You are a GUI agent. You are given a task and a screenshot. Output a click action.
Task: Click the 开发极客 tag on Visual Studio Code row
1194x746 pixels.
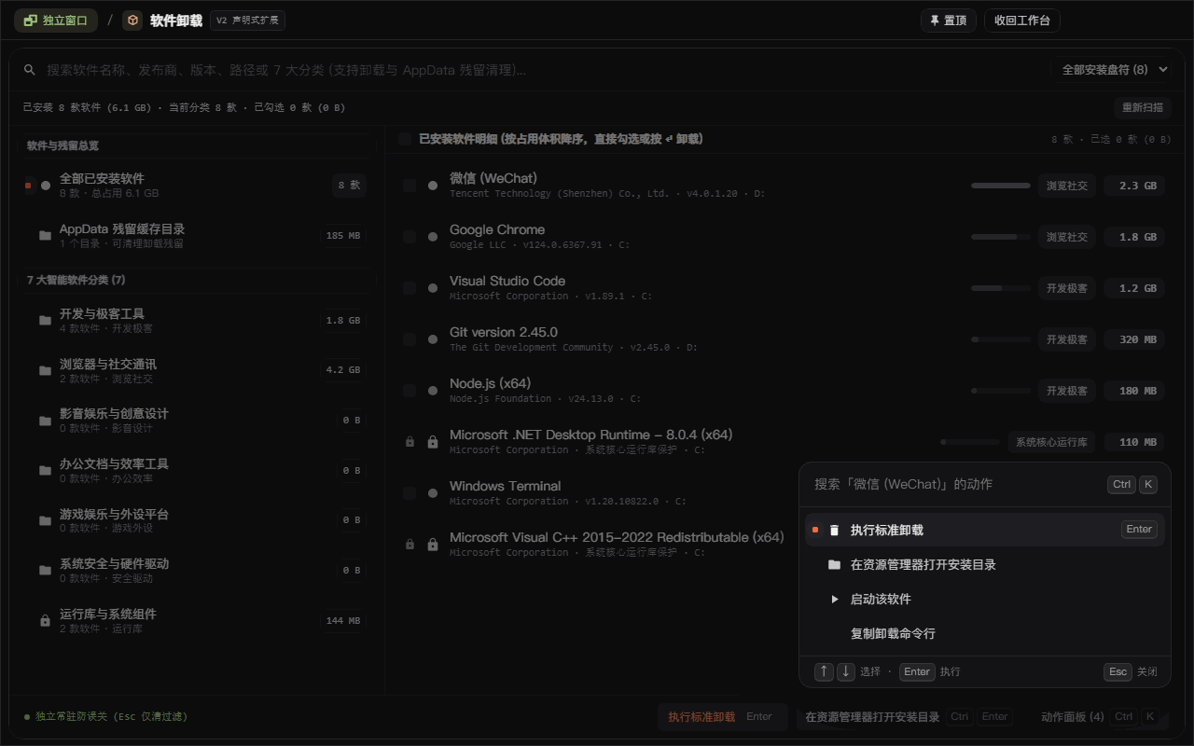point(1067,288)
